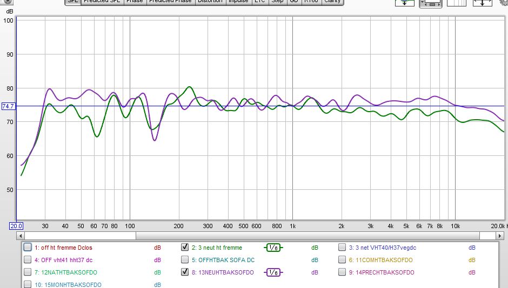Image resolution: width=508 pixels, height=288 pixels.
Task: Click label '5: OFFHTBAK SOFA DC'
Action: (x=223, y=260)
